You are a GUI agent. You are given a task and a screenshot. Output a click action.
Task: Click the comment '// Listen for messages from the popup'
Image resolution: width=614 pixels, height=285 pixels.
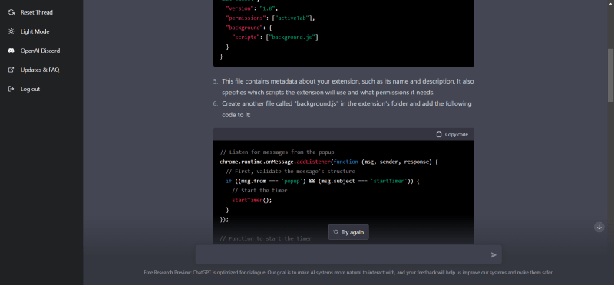(277, 152)
